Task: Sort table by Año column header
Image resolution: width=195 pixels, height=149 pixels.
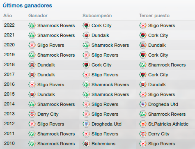Action: click(8, 16)
